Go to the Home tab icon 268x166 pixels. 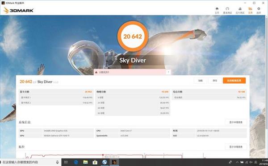tap(217, 9)
